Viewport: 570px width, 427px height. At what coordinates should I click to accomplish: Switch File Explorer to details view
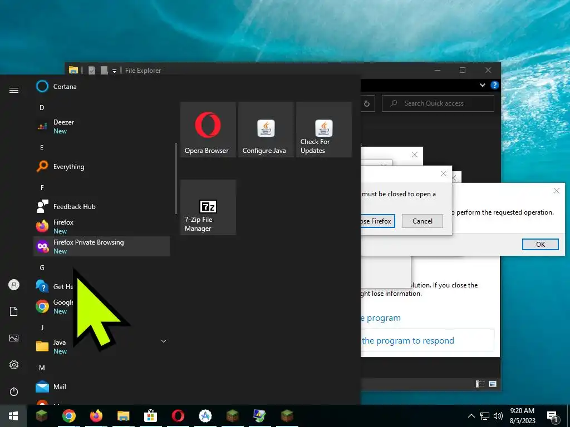click(480, 384)
